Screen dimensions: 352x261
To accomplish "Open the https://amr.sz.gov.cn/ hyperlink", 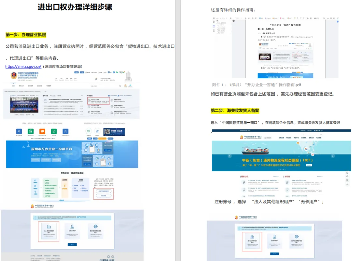I will (23, 66).
